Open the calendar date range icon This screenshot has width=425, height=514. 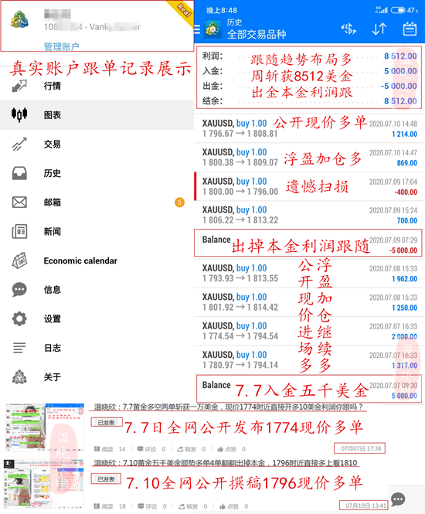410,29
